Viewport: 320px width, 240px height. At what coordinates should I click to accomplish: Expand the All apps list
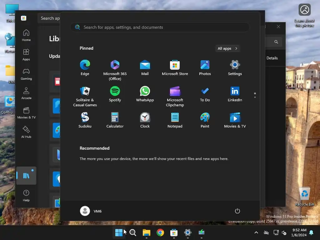coord(227,48)
